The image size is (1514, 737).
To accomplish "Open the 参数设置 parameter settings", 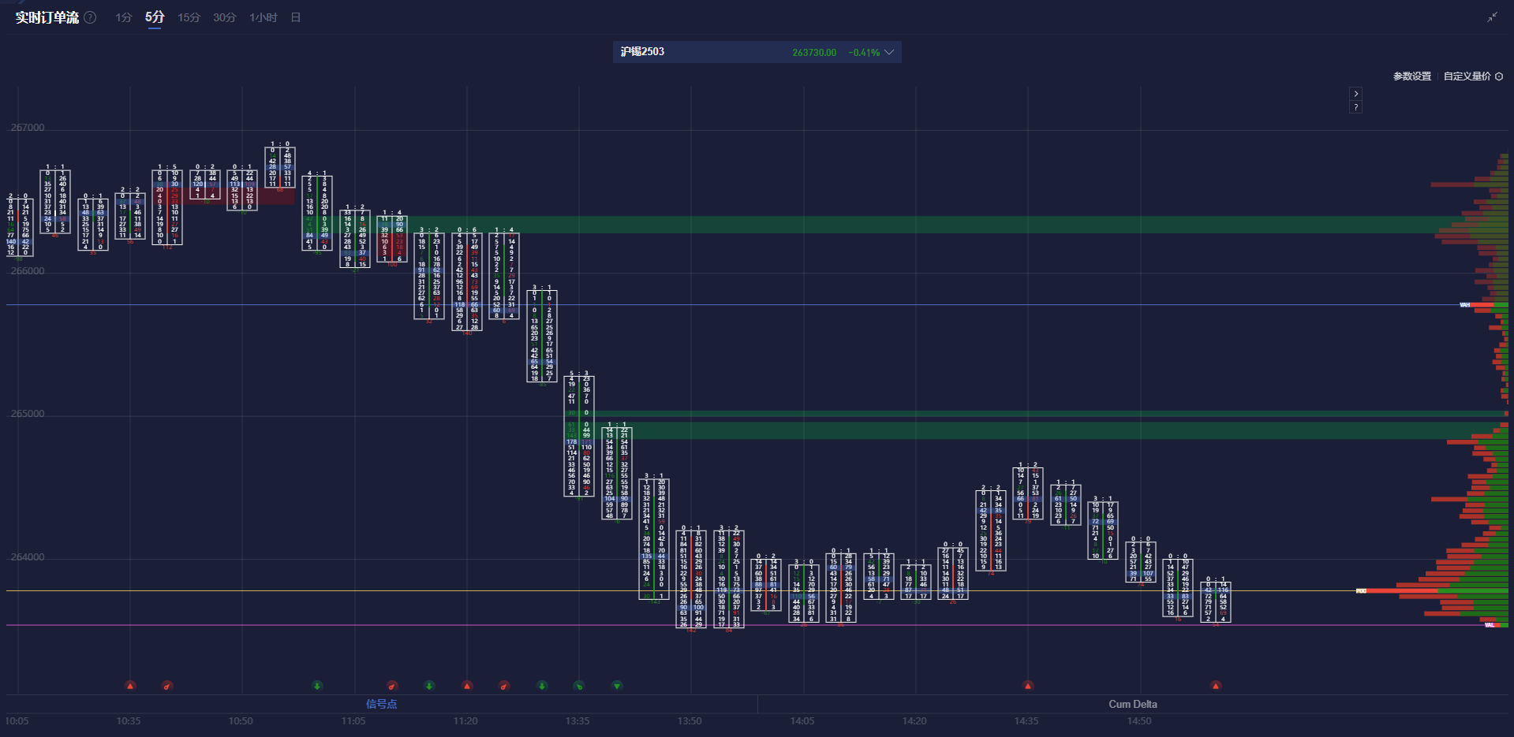I will (x=1411, y=76).
